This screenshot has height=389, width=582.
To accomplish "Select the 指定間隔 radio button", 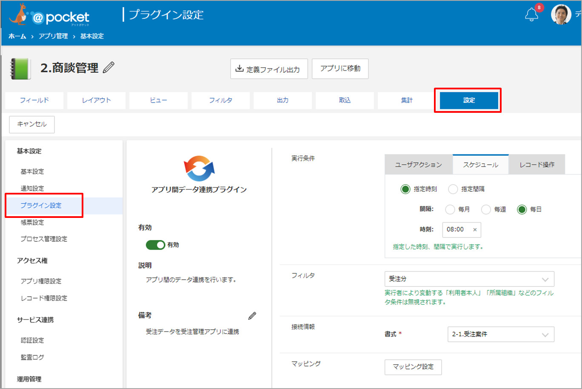I will pyautogui.click(x=453, y=189).
